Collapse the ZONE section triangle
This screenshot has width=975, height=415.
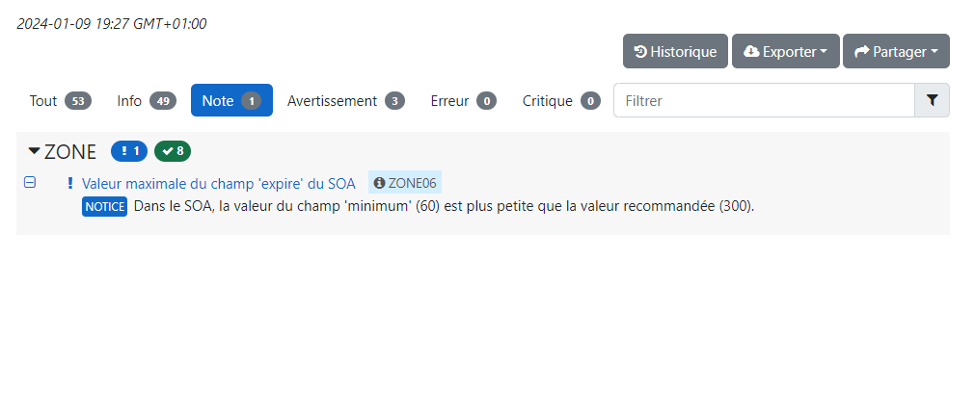[35, 151]
